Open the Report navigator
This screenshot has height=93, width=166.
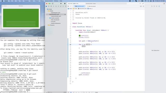[x=66, y=6]
